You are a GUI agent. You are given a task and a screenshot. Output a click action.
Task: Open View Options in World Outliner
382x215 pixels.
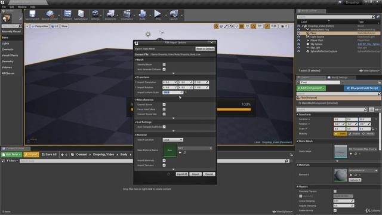(x=369, y=70)
